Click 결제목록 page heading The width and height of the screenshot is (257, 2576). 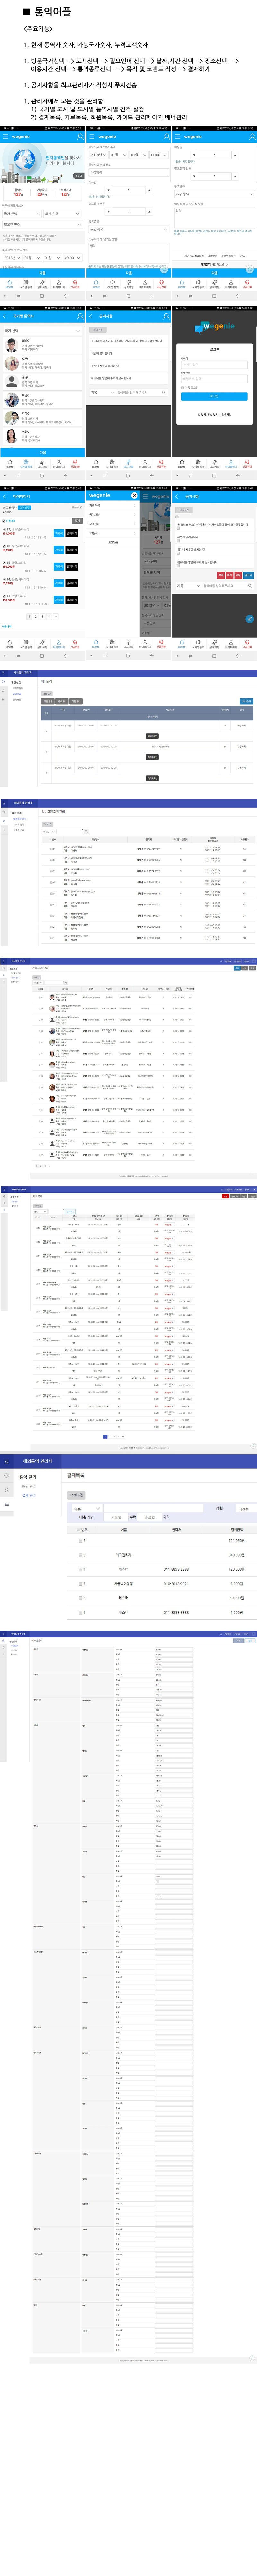(76, 1475)
